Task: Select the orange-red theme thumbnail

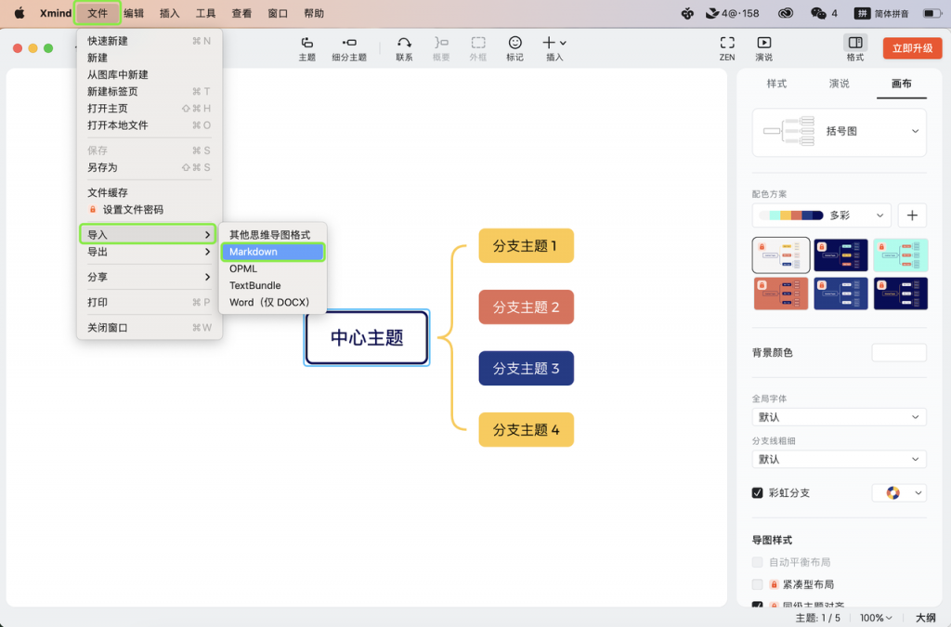Action: (780, 294)
